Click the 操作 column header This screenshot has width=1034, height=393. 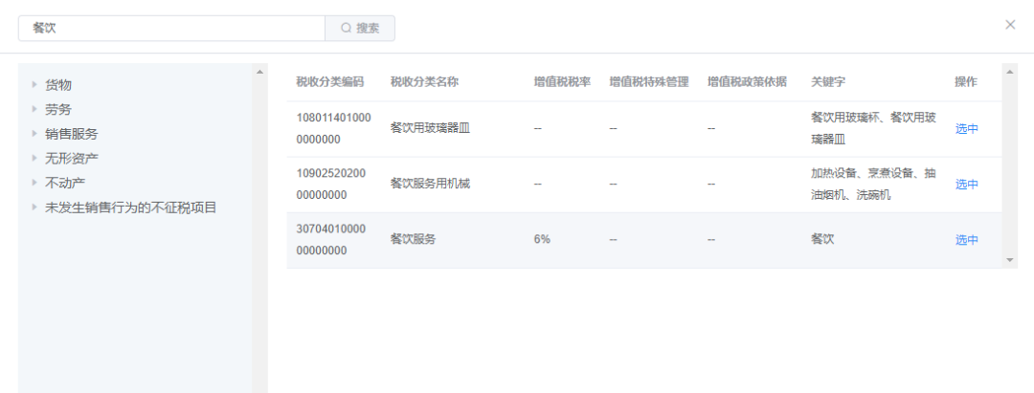tap(966, 81)
